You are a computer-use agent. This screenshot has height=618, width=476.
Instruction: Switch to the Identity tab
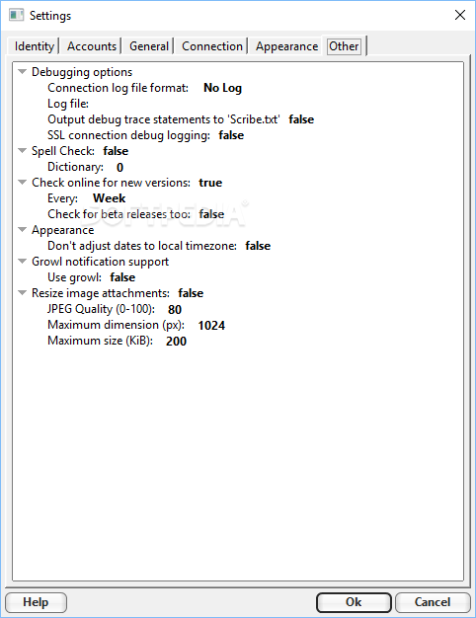[34, 46]
